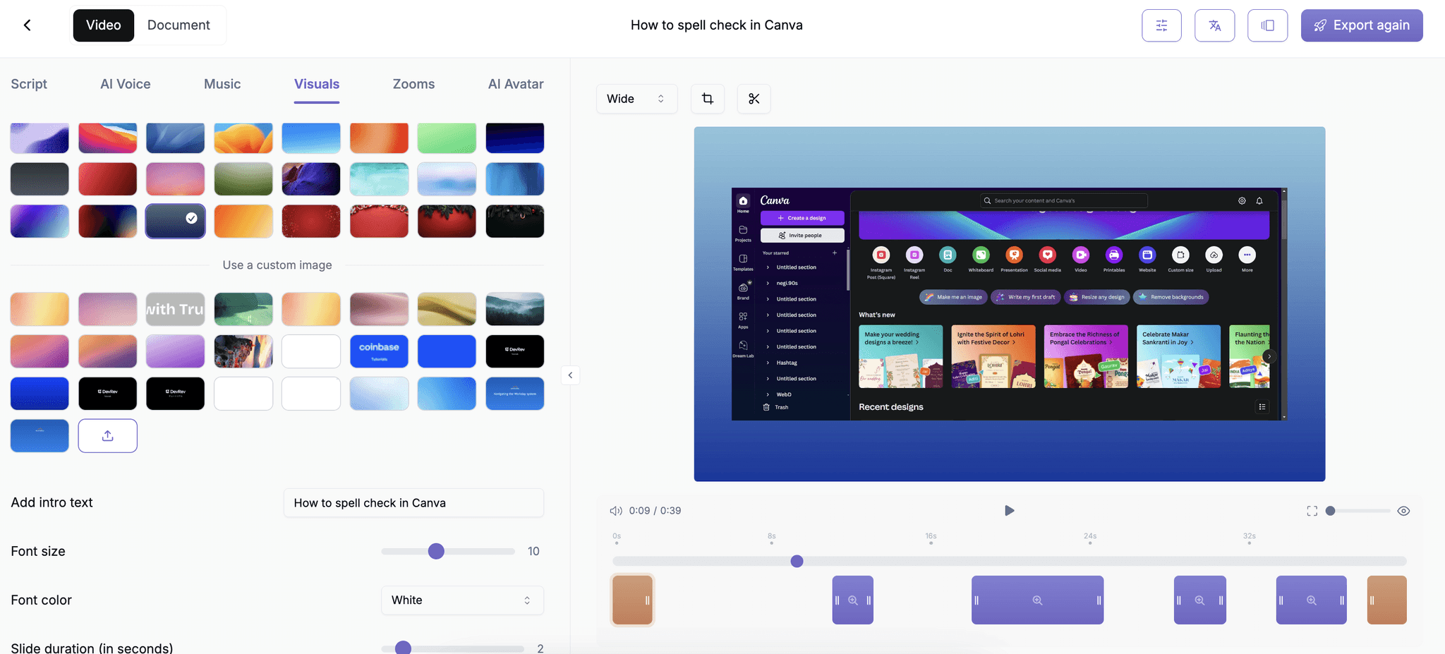Click the Export again button
1445x654 pixels.
1362,25
